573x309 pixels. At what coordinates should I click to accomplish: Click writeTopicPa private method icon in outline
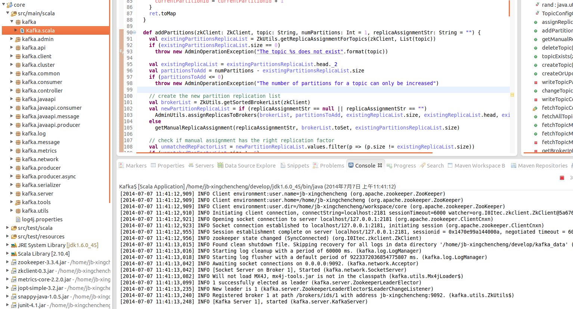point(536,82)
